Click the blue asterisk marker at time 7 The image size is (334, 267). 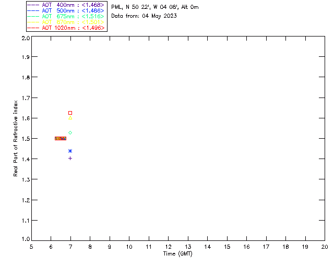[x=70, y=151]
